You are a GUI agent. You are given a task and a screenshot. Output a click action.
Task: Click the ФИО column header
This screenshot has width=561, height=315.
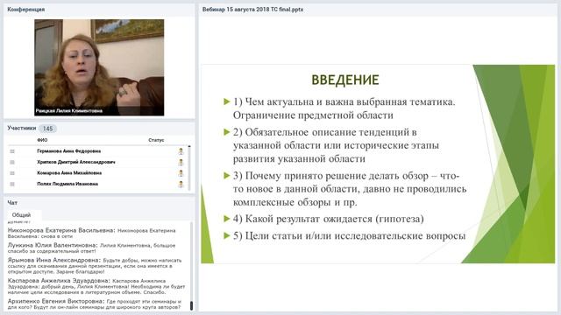(x=42, y=140)
